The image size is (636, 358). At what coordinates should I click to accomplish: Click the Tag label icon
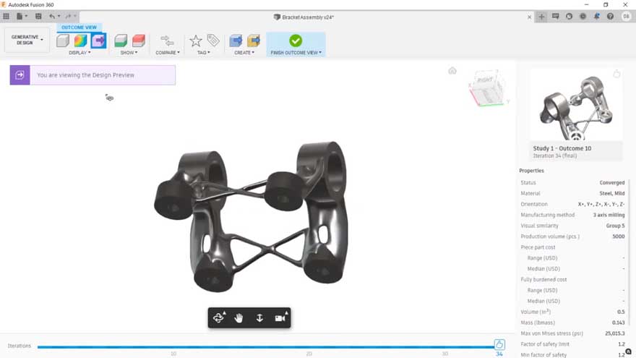pos(213,41)
